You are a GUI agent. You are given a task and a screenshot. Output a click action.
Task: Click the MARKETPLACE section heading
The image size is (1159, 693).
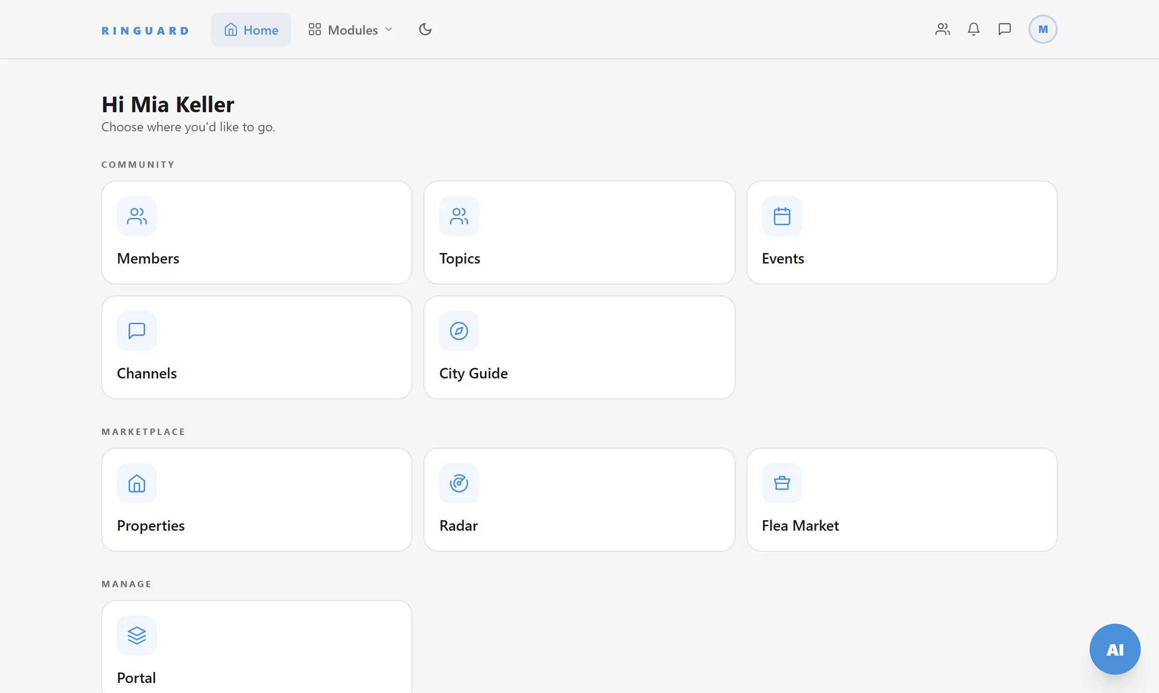click(143, 431)
